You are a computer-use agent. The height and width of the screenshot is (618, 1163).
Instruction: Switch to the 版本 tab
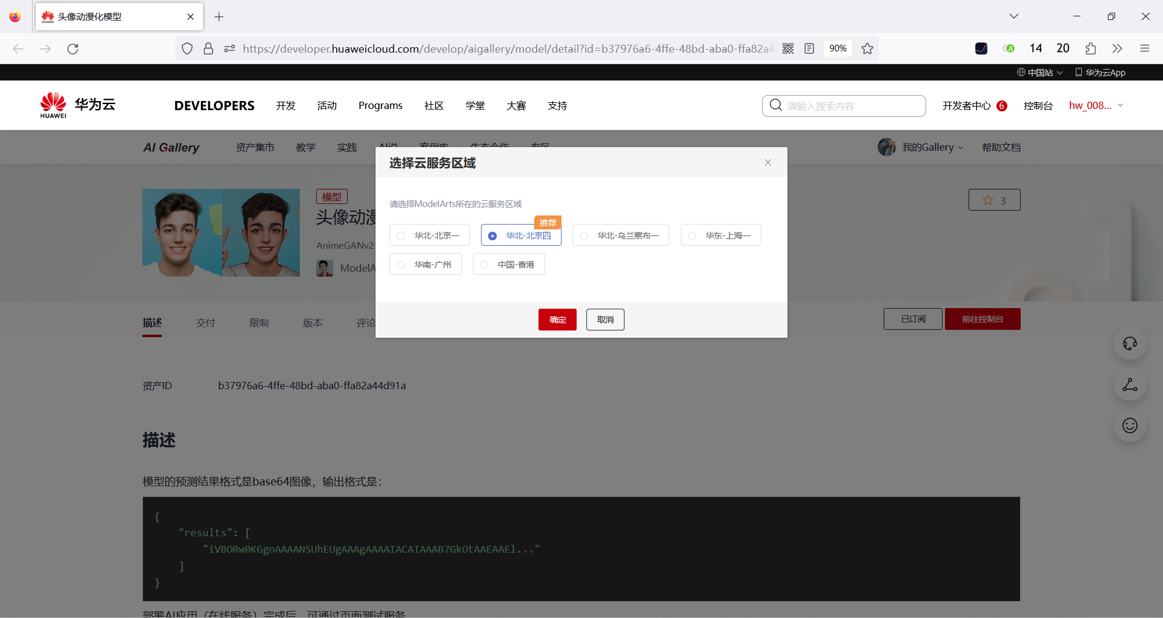[313, 323]
